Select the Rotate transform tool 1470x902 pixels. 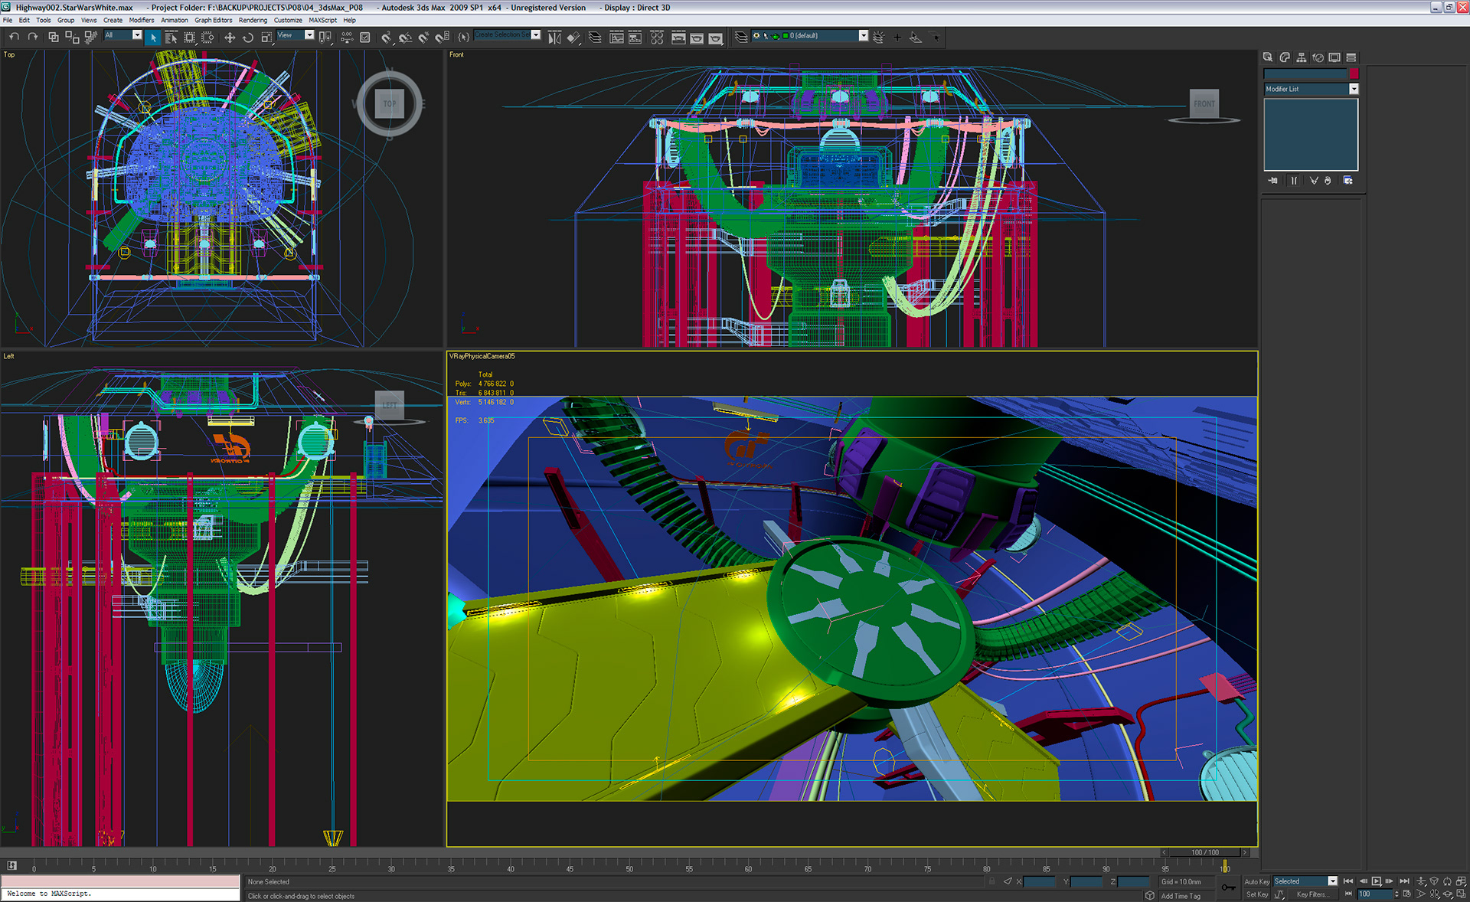coord(248,37)
